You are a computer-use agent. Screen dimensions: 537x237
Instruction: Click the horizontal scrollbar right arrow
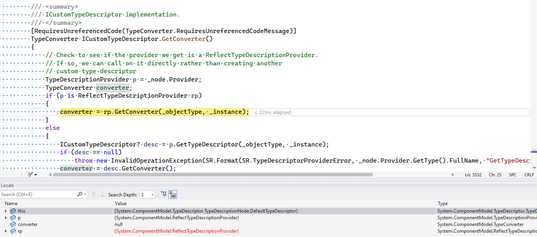point(453,175)
